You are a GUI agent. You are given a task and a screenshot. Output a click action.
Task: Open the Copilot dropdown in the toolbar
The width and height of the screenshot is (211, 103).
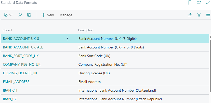[x=8, y=15]
